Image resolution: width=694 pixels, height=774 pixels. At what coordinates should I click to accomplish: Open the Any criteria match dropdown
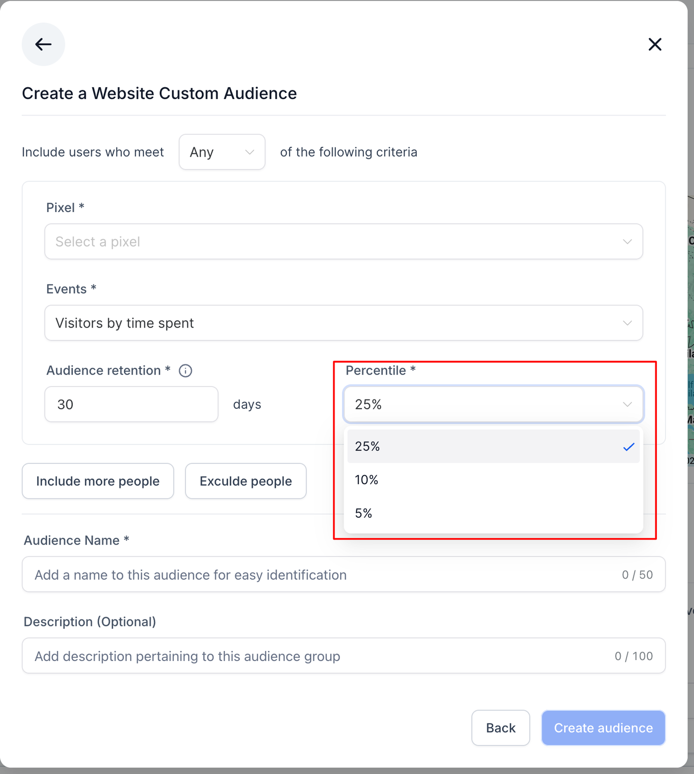click(222, 152)
